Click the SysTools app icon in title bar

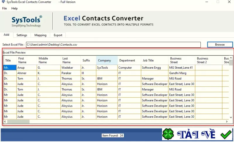[3, 2]
